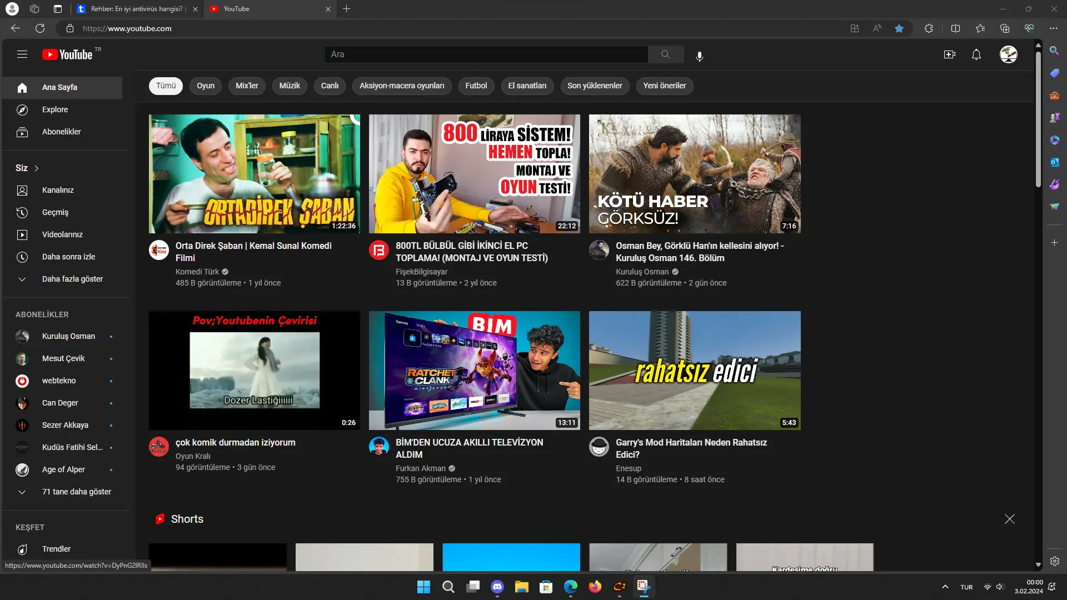Select the Aksiyon-macera oyunları chip
This screenshot has height=600, width=1067.
pyautogui.click(x=402, y=86)
